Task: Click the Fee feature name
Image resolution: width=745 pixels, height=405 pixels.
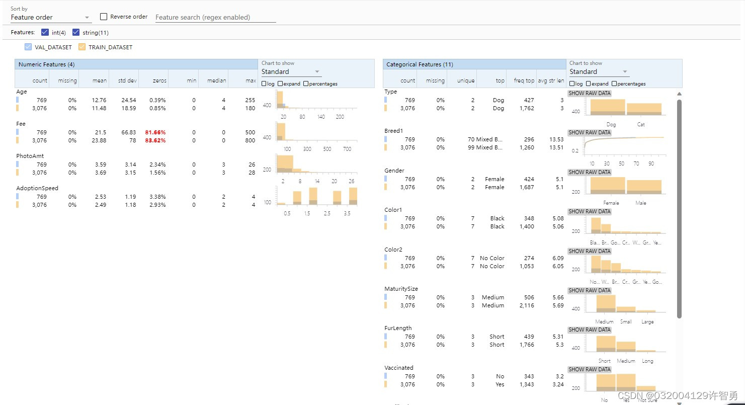Action: [x=21, y=124]
